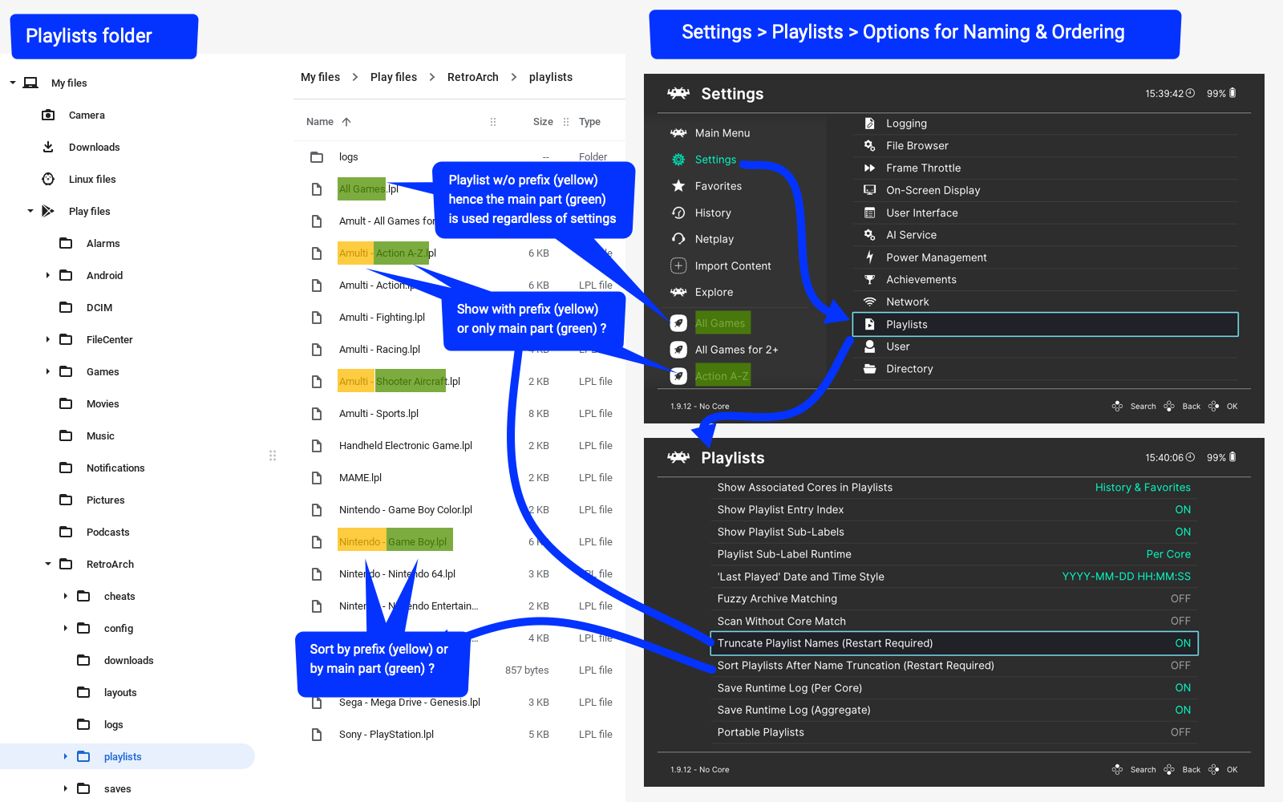Viewport: 1283px width, 802px height.
Task: Collapse the My files tree arrow
Action: 13,83
